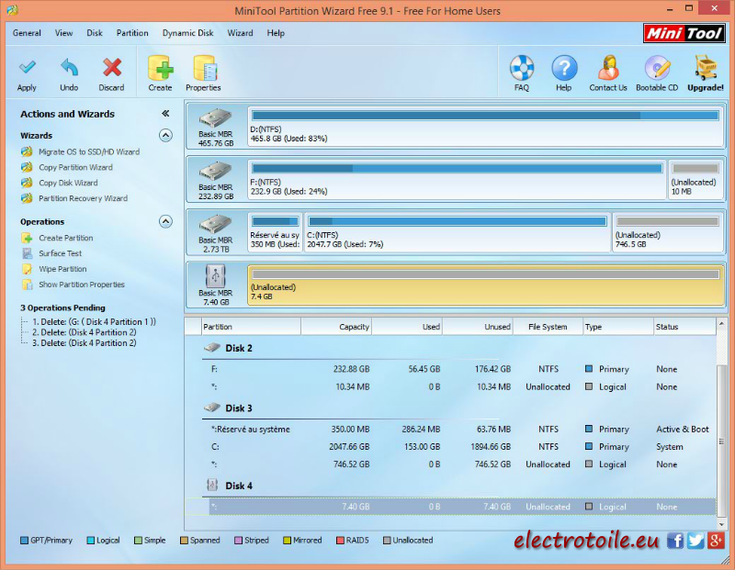Open the Disk menu
The height and width of the screenshot is (570, 735).
(x=95, y=33)
